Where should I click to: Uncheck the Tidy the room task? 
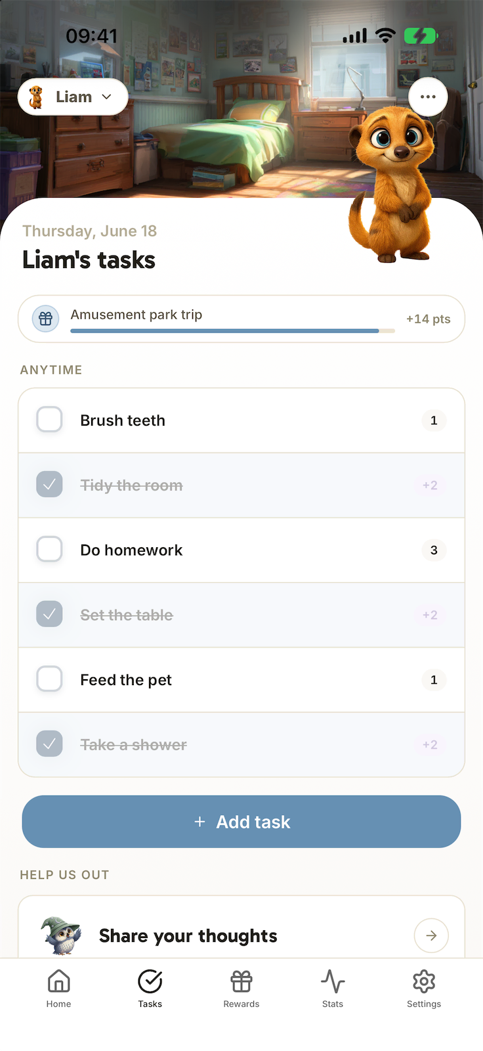[49, 484]
